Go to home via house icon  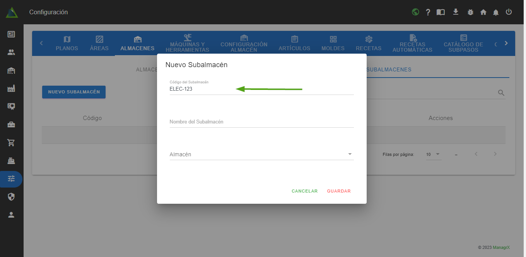coord(483,12)
